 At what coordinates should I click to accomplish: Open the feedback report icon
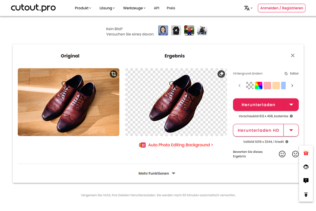[x=306, y=181]
